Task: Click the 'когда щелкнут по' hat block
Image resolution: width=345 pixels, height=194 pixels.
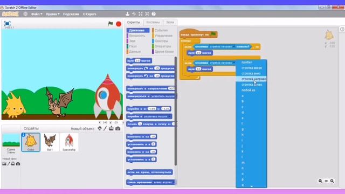Action: tap(198, 34)
